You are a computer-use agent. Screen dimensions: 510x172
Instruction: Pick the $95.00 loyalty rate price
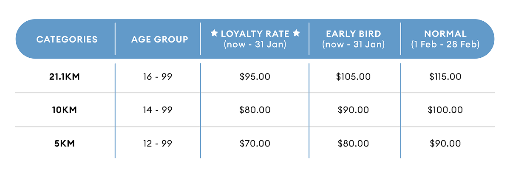tap(255, 77)
